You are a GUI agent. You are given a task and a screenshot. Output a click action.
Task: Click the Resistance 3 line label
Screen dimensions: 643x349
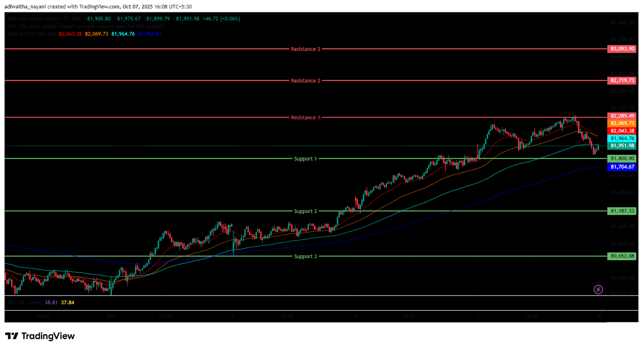[x=305, y=49]
